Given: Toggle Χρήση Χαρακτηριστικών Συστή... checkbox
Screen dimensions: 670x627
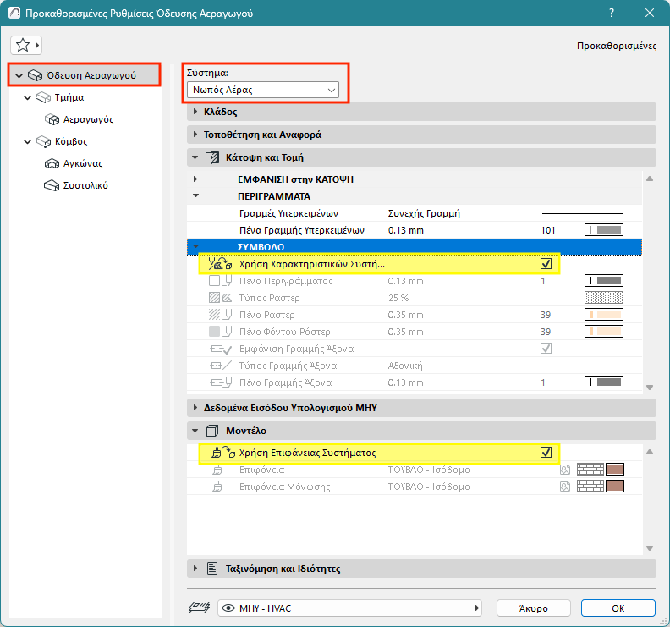Looking at the screenshot, I should coord(546,264).
